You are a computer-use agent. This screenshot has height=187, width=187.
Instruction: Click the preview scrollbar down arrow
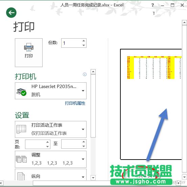[x=184, y=177]
